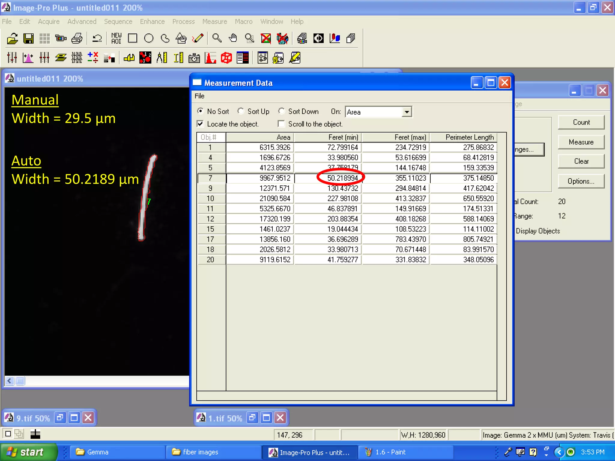Restore the 9.tif 50% minimized window

click(x=60, y=418)
